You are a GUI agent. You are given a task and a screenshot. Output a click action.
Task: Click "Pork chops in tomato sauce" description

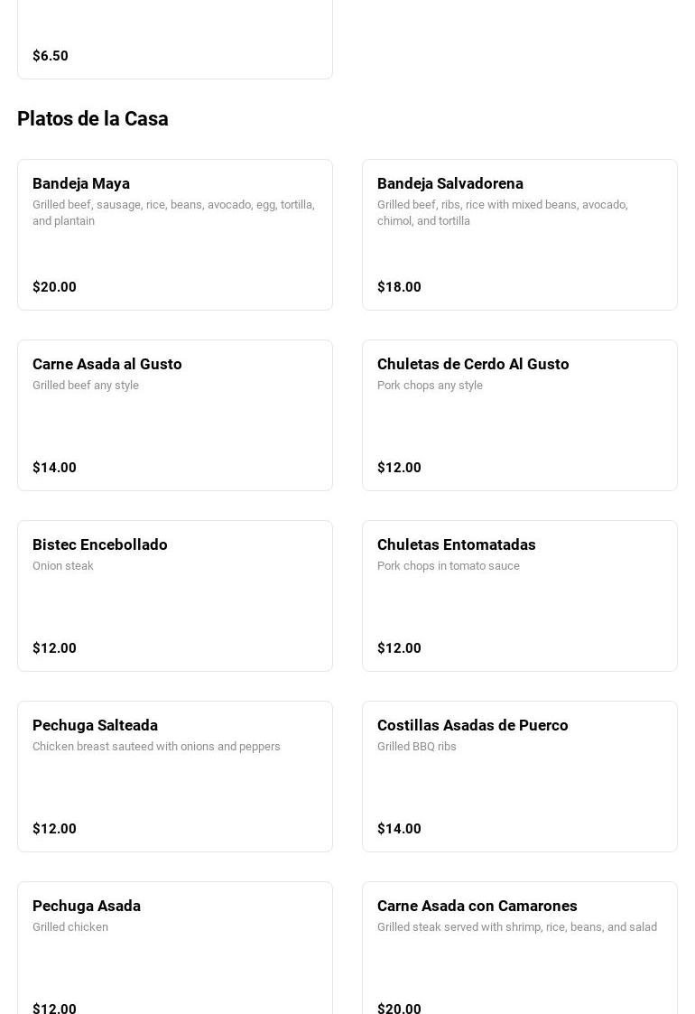pos(449,566)
